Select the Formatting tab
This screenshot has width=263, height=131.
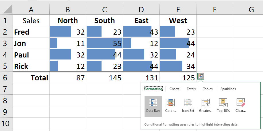153,89
